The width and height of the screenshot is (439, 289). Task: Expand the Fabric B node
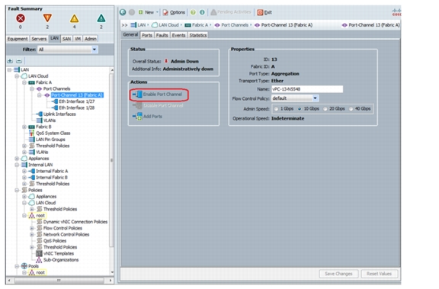24,127
